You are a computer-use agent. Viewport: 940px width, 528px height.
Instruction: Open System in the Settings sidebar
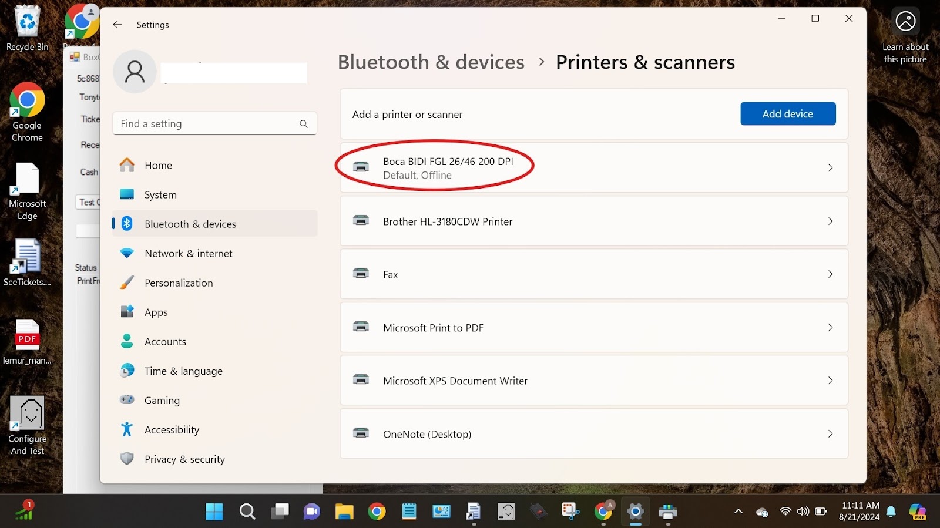pyautogui.click(x=214, y=194)
